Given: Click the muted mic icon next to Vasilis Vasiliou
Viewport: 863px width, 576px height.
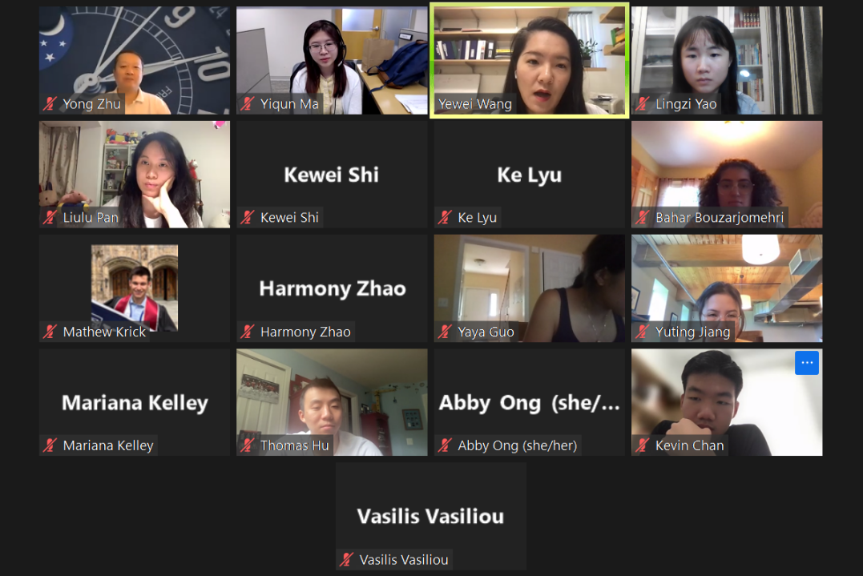Looking at the screenshot, I should coord(347,559).
